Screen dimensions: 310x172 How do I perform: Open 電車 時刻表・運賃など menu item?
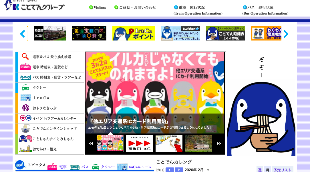(x=50, y=67)
